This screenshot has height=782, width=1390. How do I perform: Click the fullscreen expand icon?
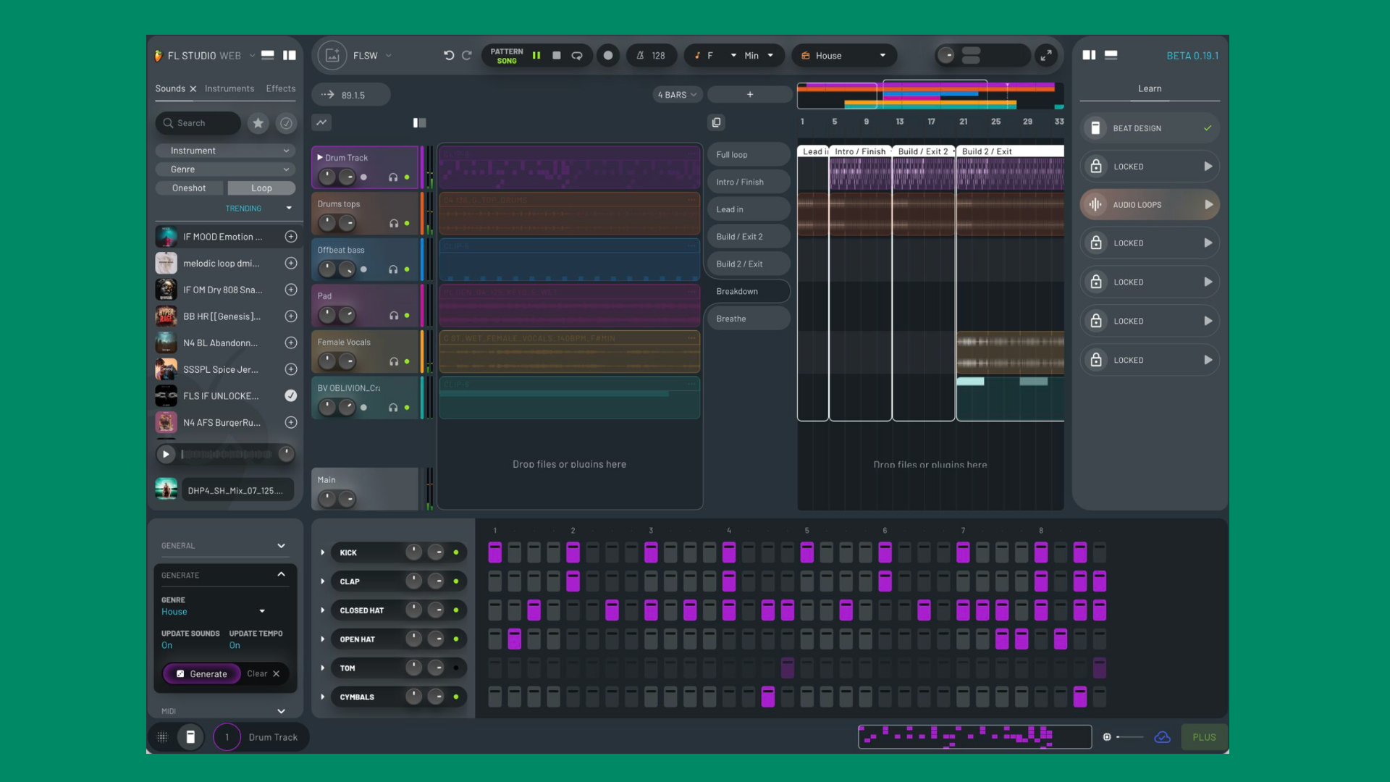[1045, 56]
